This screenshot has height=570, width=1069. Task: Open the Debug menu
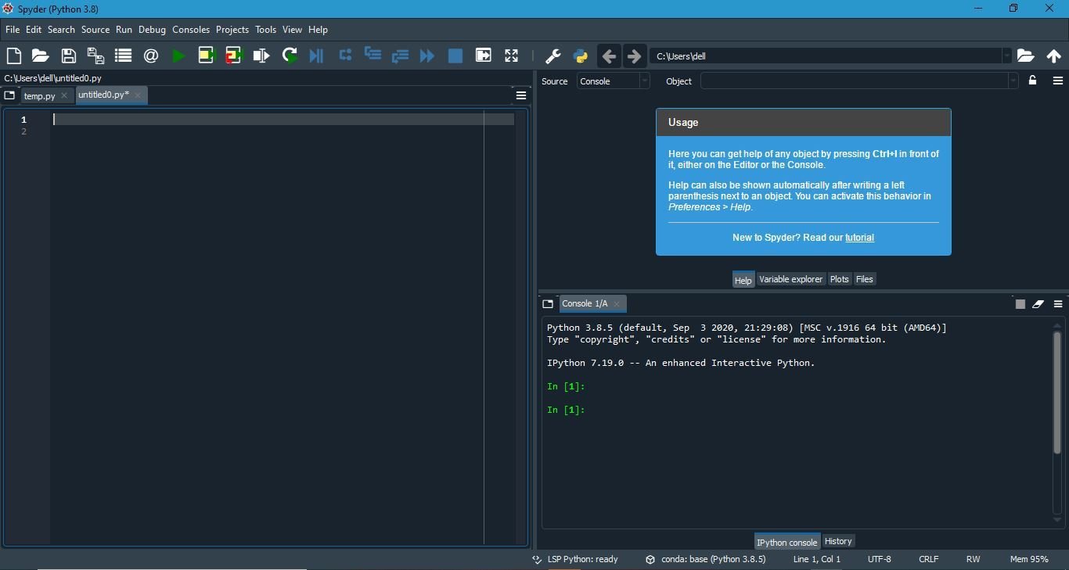click(153, 30)
